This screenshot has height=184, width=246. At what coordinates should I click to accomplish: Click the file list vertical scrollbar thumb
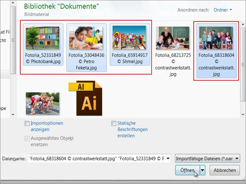point(243,64)
